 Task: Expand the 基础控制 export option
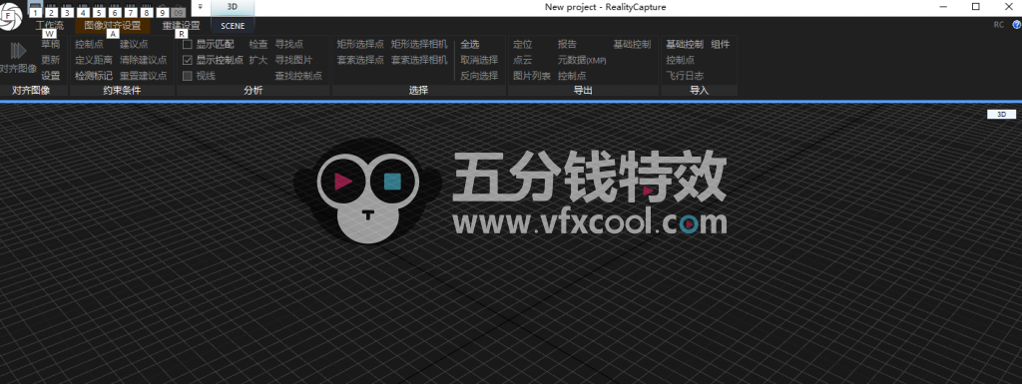(632, 44)
